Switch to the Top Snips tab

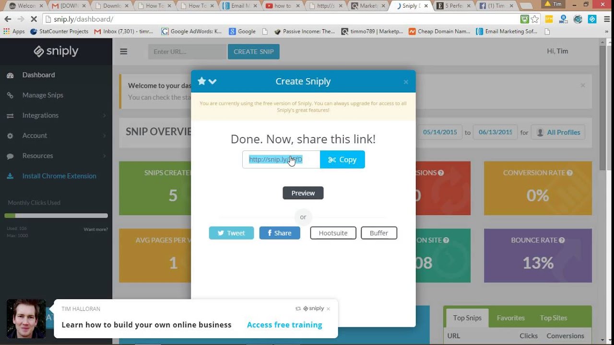click(x=467, y=318)
